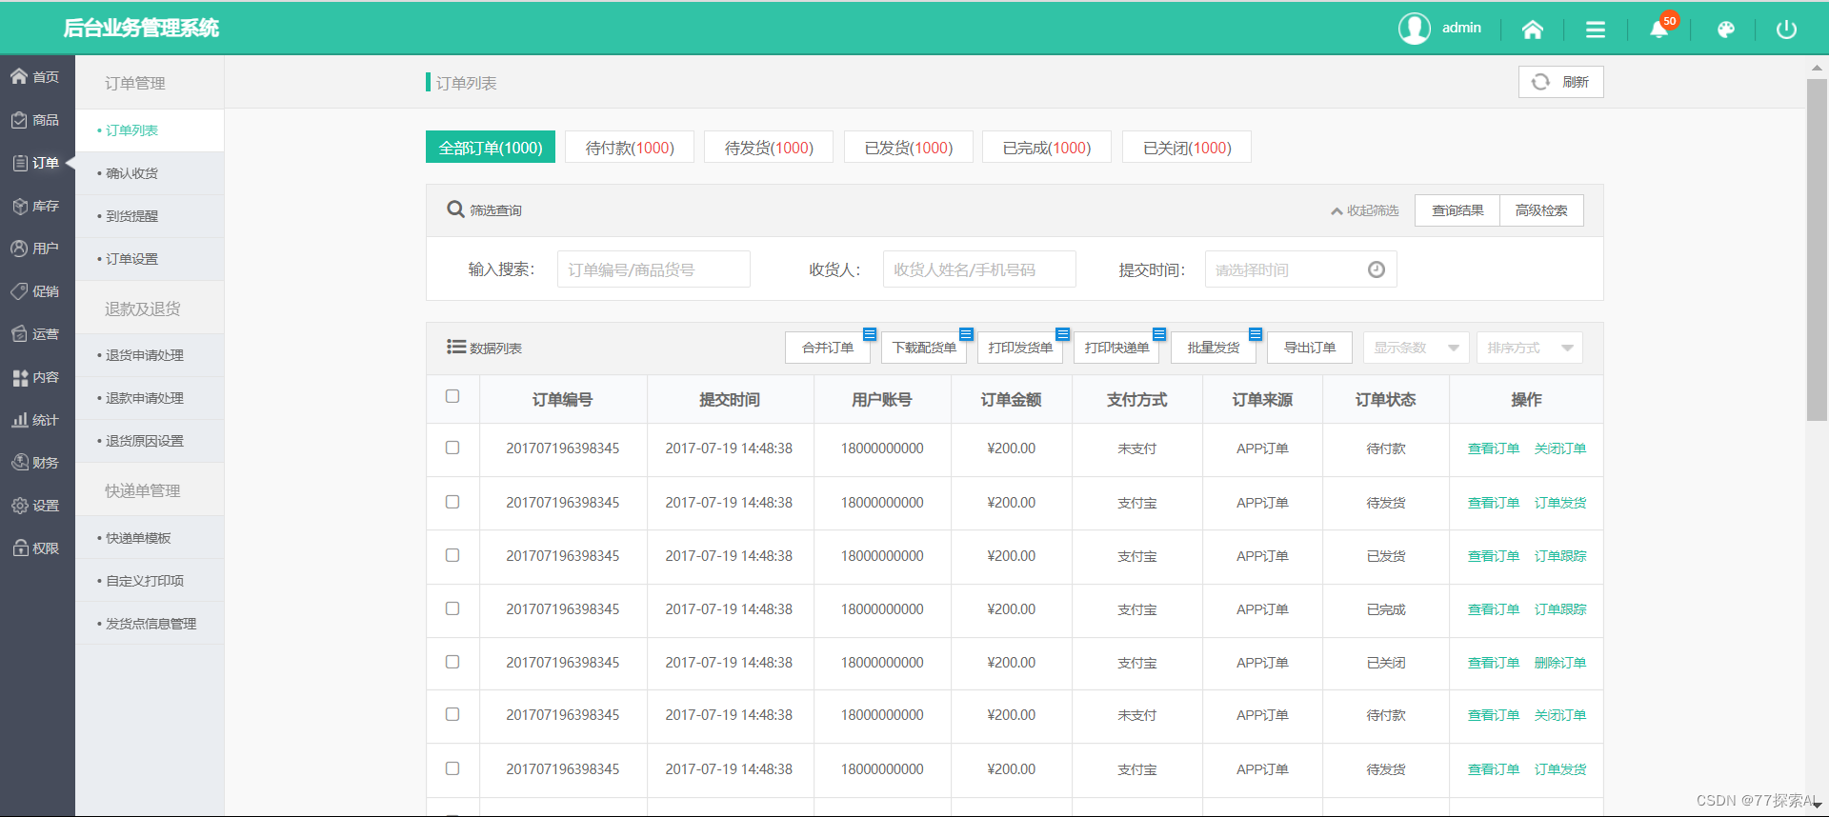The height and width of the screenshot is (817, 1829).
Task: Click the 筛选查询 magnifier icon
Action: (455, 209)
